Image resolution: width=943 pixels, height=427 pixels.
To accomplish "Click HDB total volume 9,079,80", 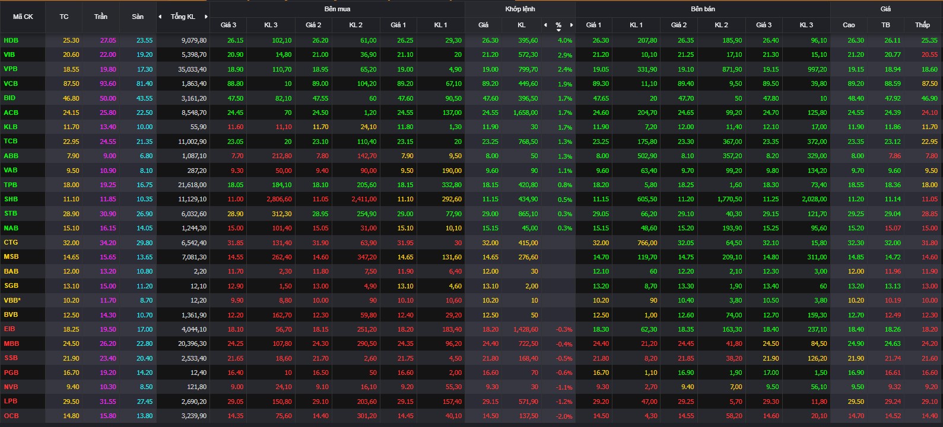I will (x=194, y=40).
